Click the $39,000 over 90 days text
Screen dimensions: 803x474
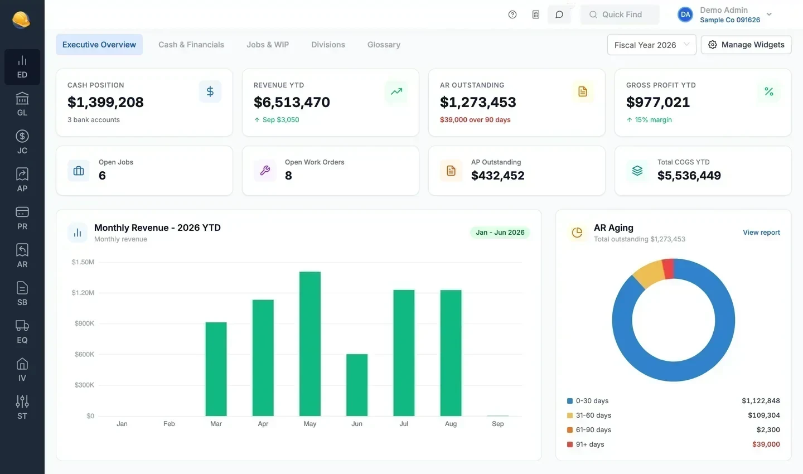(x=475, y=120)
